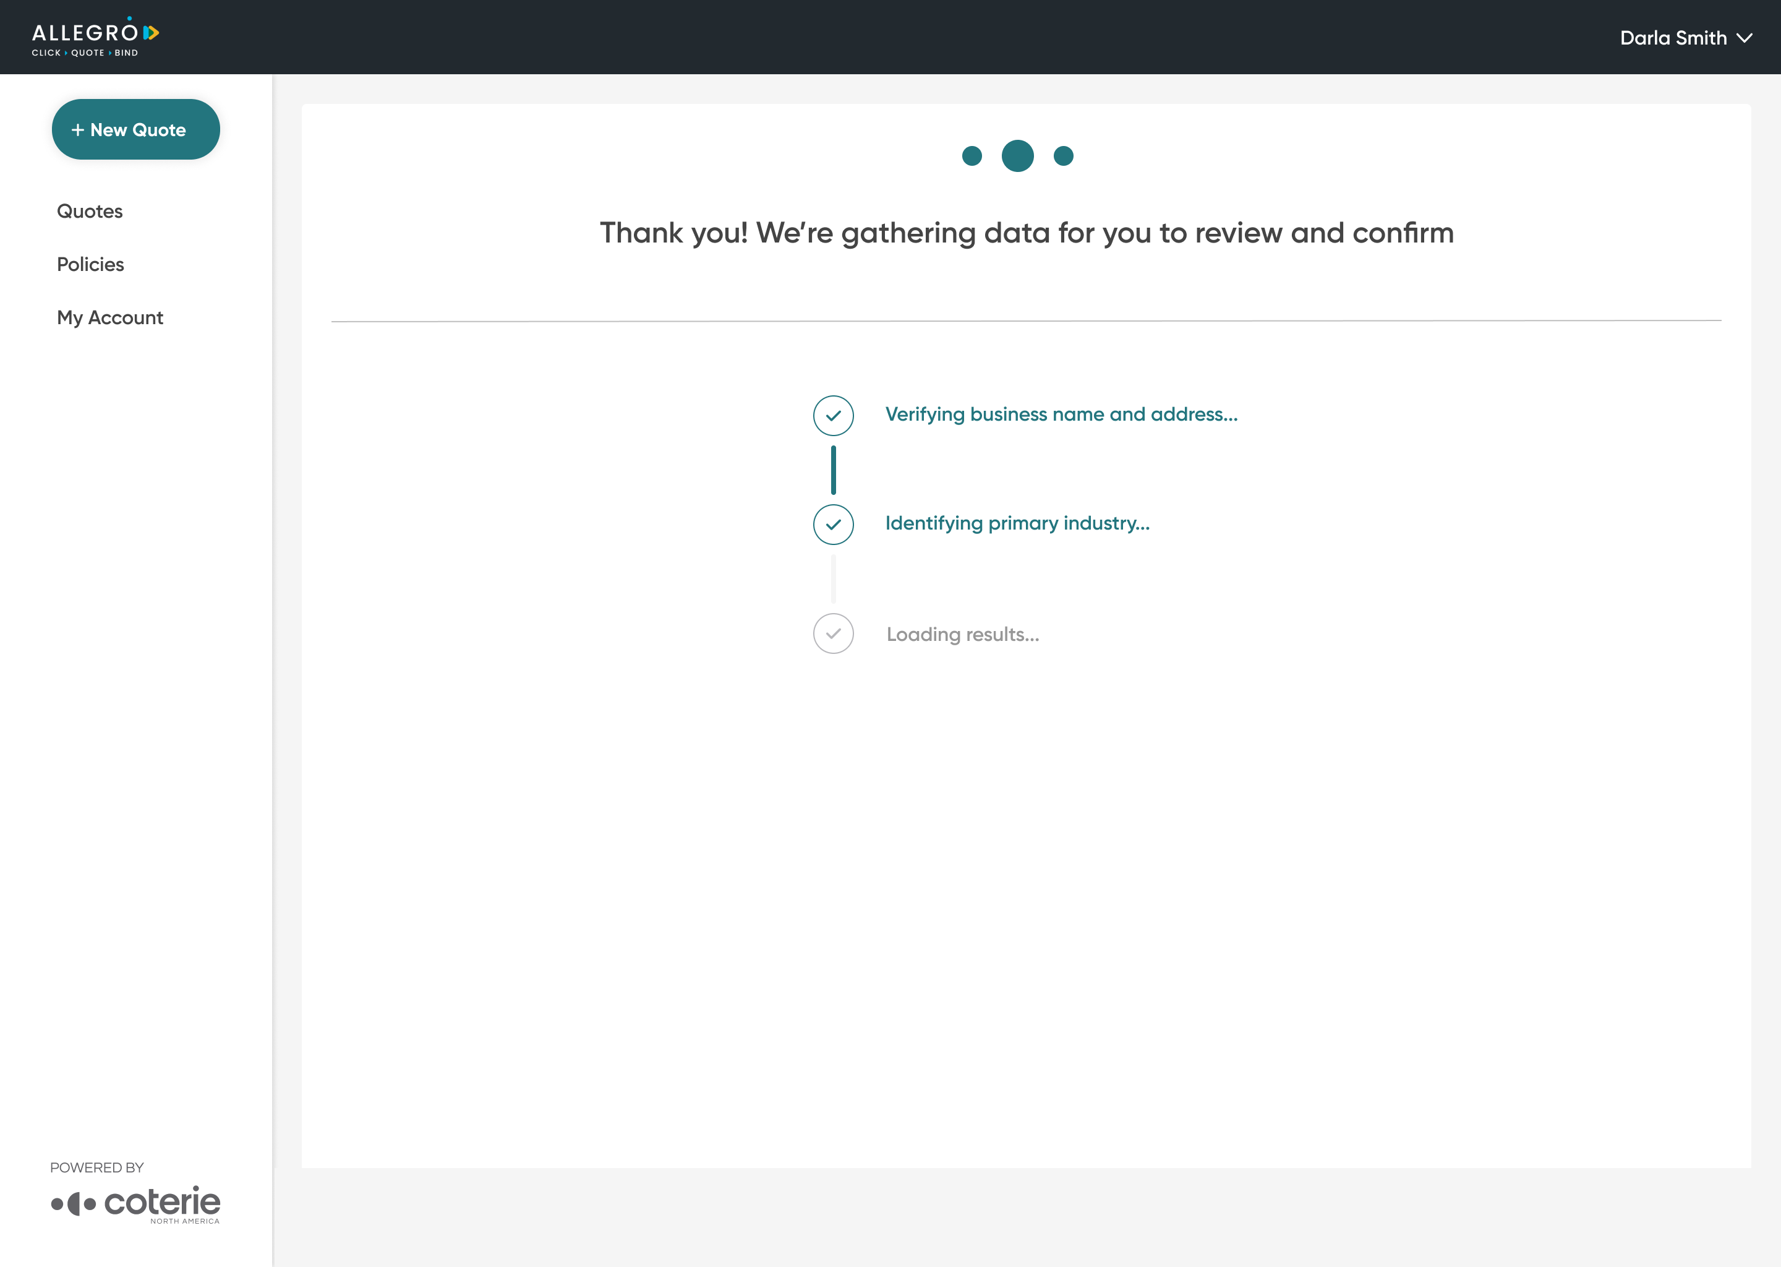The height and width of the screenshot is (1267, 1781).
Task: Click checkmark beside Verifying business name
Action: coord(833,415)
